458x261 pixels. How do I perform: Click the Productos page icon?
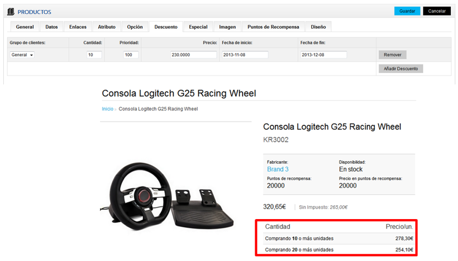11,12
